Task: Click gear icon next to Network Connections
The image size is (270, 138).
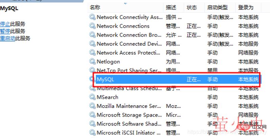Action: 92,26
